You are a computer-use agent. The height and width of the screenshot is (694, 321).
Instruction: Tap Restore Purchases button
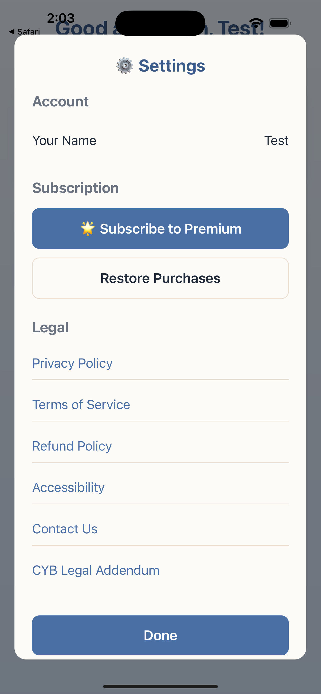(160, 278)
